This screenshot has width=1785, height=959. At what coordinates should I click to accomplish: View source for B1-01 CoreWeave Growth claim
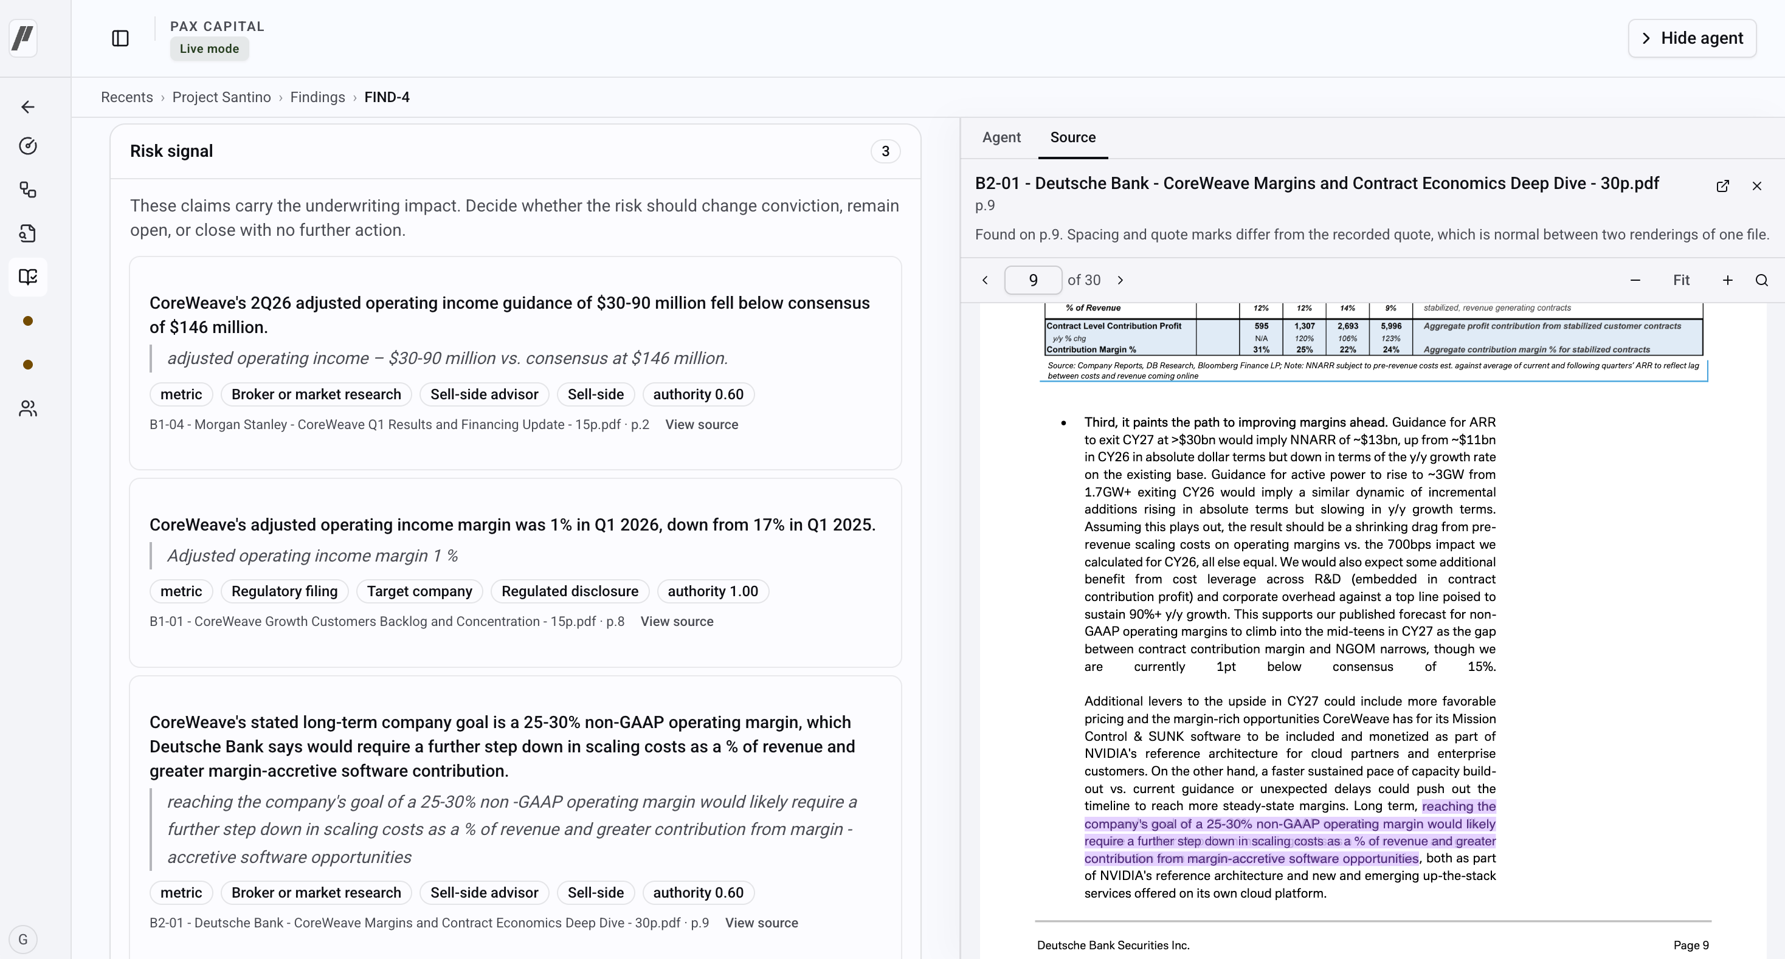(x=676, y=621)
